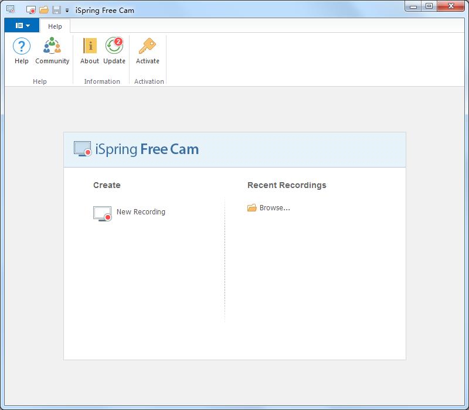
Task: Click the red update count badge
Action: click(x=119, y=42)
